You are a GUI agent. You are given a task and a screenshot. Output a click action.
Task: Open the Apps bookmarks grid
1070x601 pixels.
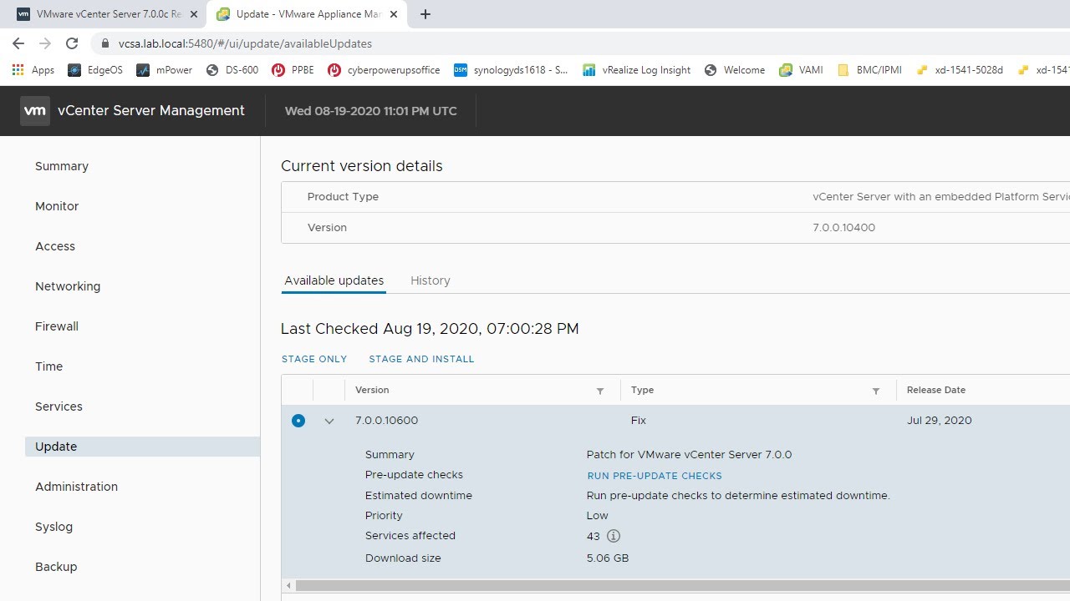(x=33, y=70)
